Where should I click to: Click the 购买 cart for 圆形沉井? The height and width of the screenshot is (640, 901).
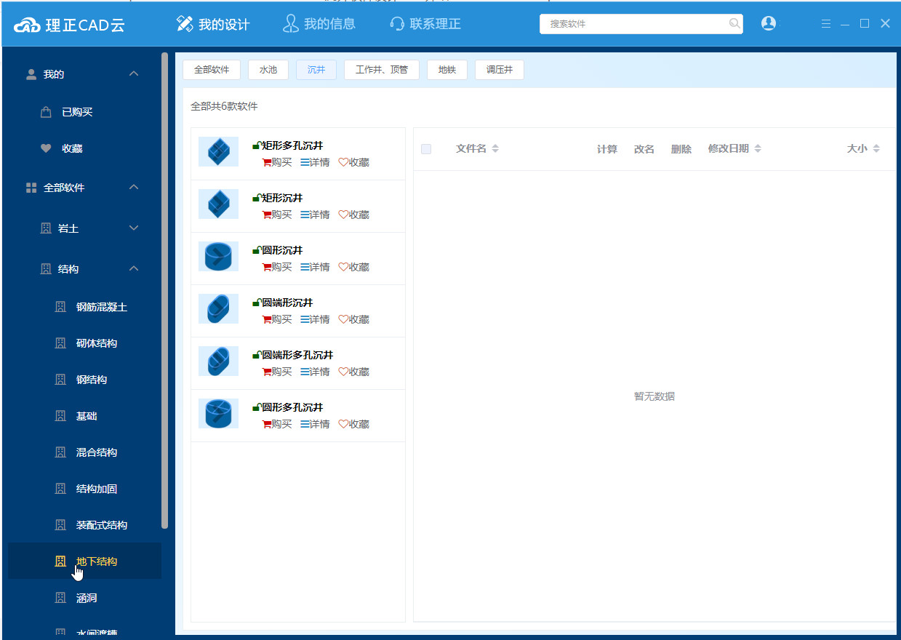point(276,267)
